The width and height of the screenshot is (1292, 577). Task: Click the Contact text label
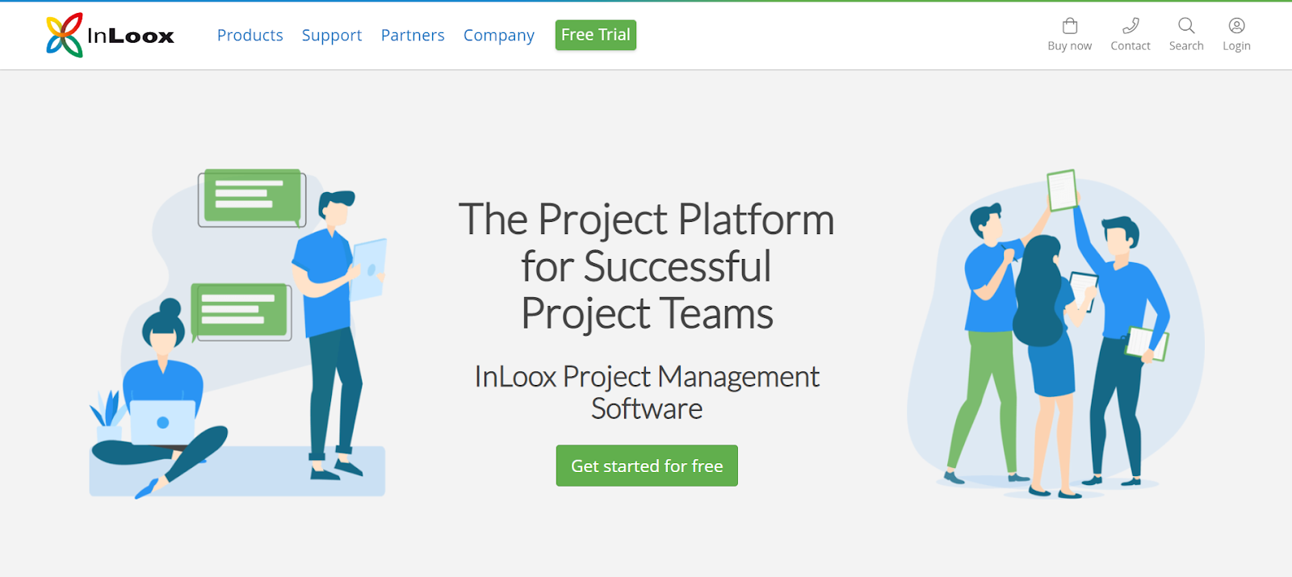tap(1130, 46)
